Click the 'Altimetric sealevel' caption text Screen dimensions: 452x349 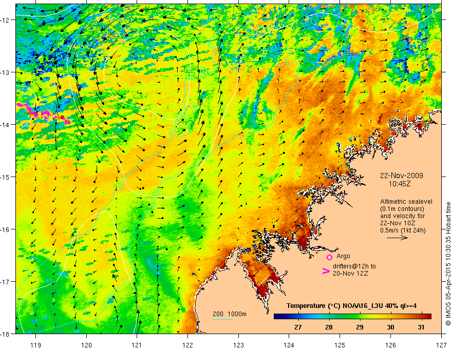pos(406,202)
